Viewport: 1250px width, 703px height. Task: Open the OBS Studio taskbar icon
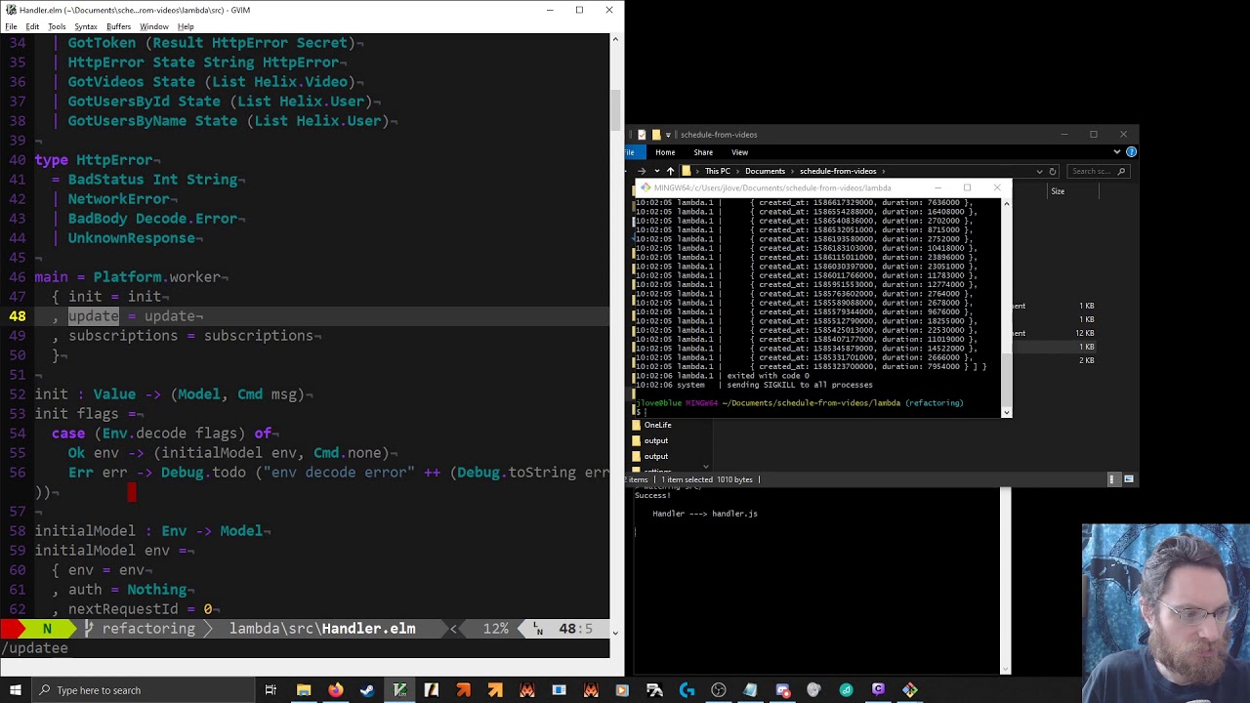[719, 690]
